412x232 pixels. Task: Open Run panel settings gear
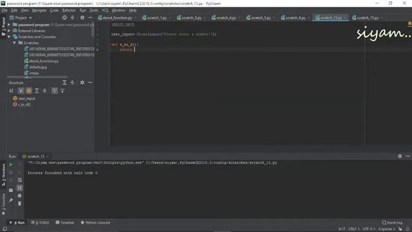pyautogui.click(x=400, y=156)
